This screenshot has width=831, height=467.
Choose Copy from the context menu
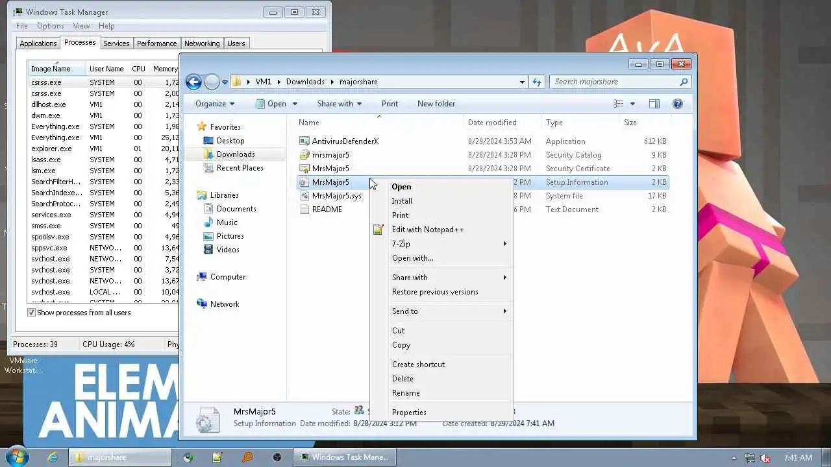coord(401,345)
